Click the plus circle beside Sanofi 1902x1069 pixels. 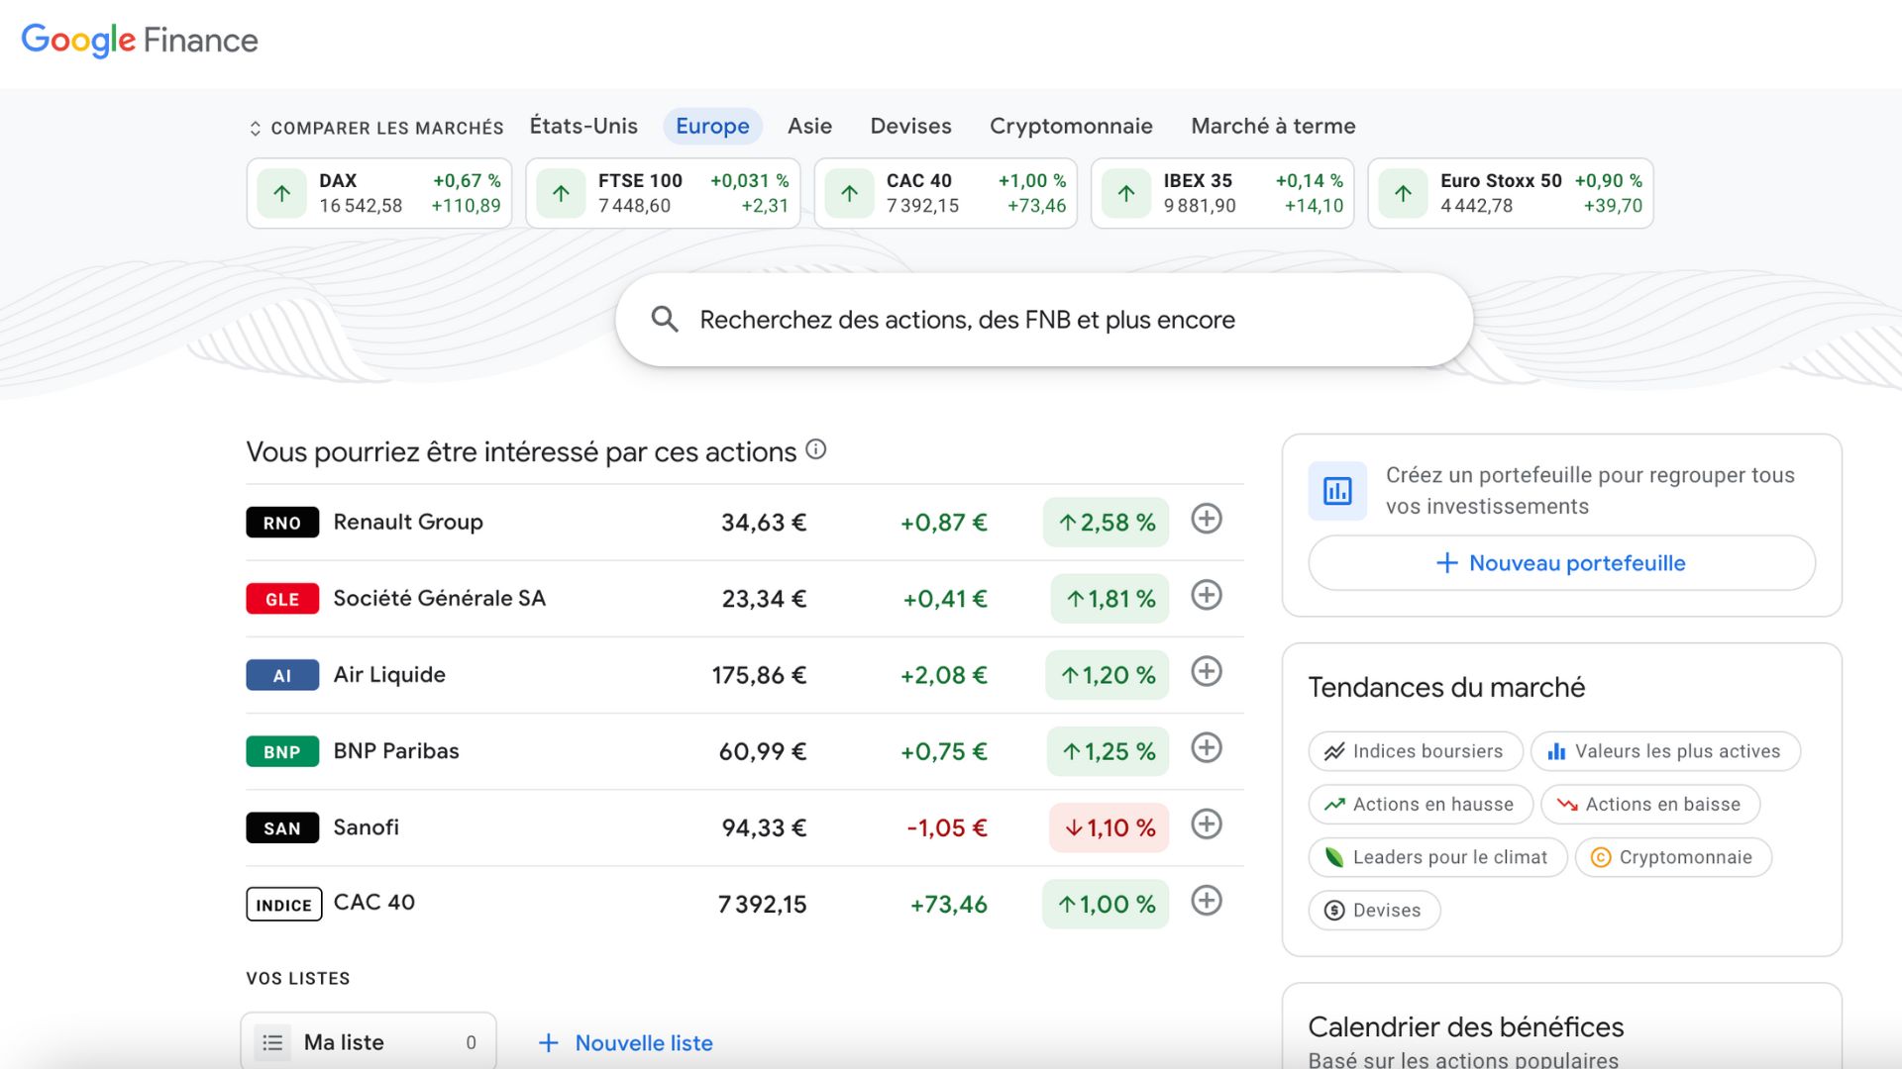point(1206,824)
